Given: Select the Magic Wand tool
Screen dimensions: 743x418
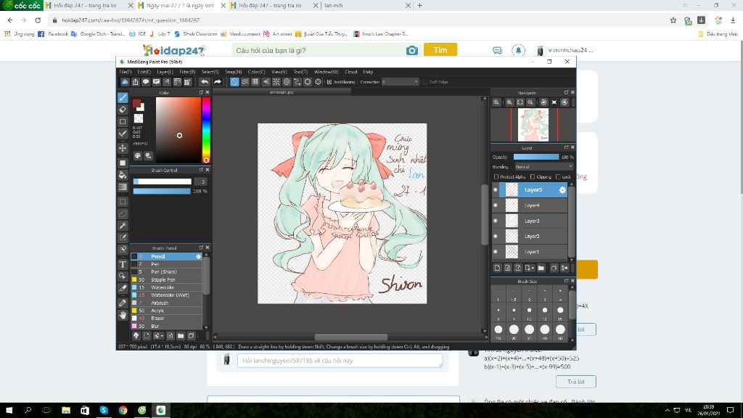Looking at the screenshot, I should click(x=123, y=226).
